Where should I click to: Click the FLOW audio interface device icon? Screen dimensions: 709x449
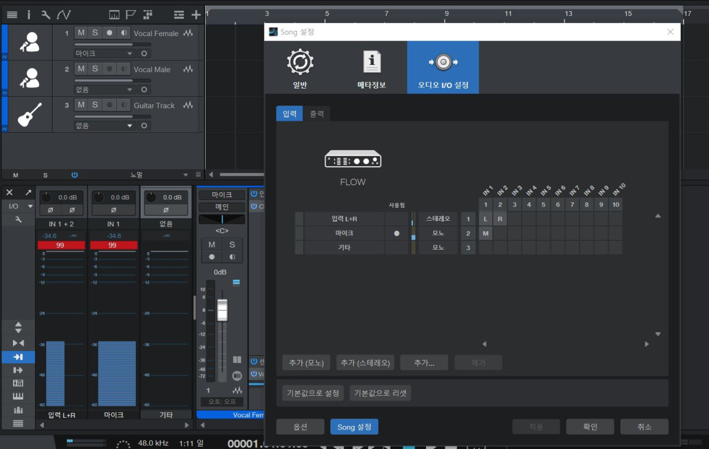click(x=353, y=159)
